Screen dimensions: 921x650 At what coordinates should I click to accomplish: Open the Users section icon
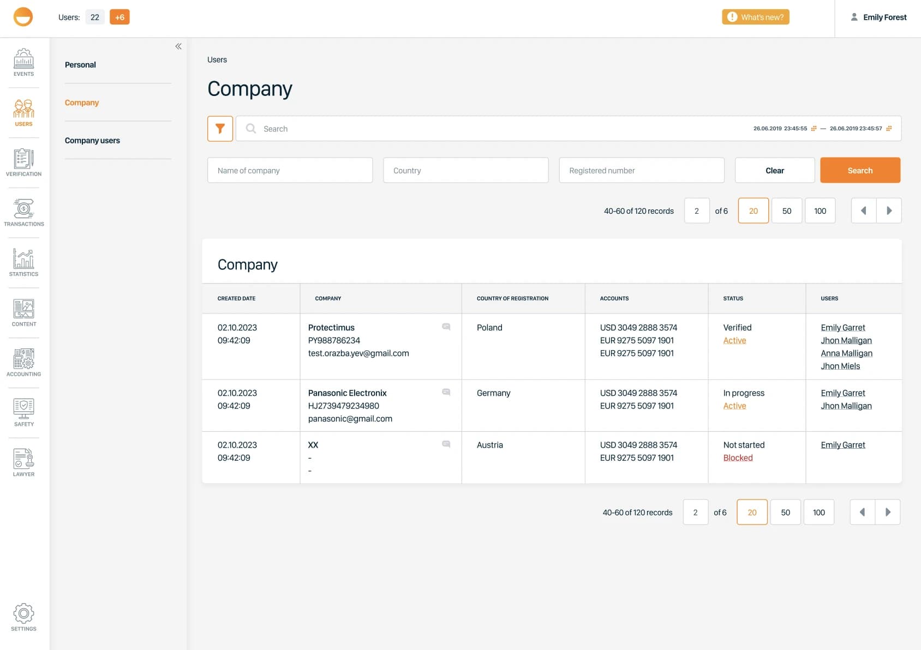point(23,113)
